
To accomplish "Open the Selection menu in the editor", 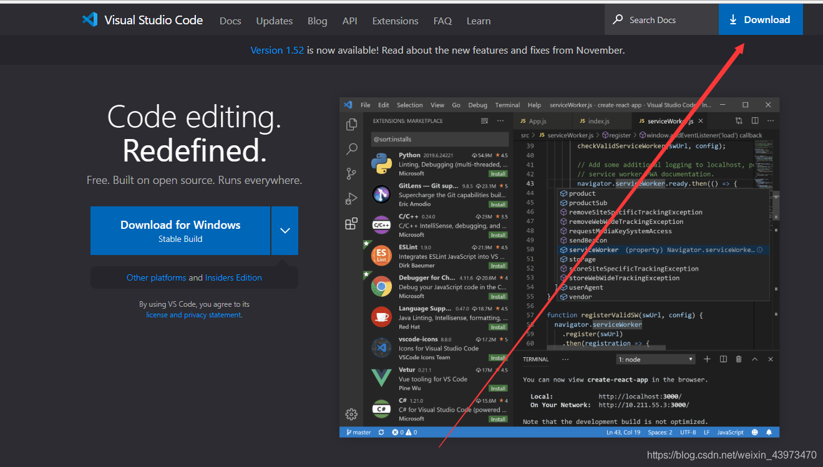I will 409,105.
